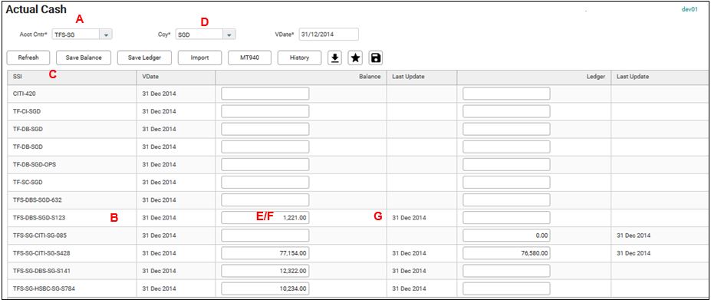Click the balance input for TFS-DBS-SGD-632
This screenshot has width=711, height=300.
coord(265,199)
